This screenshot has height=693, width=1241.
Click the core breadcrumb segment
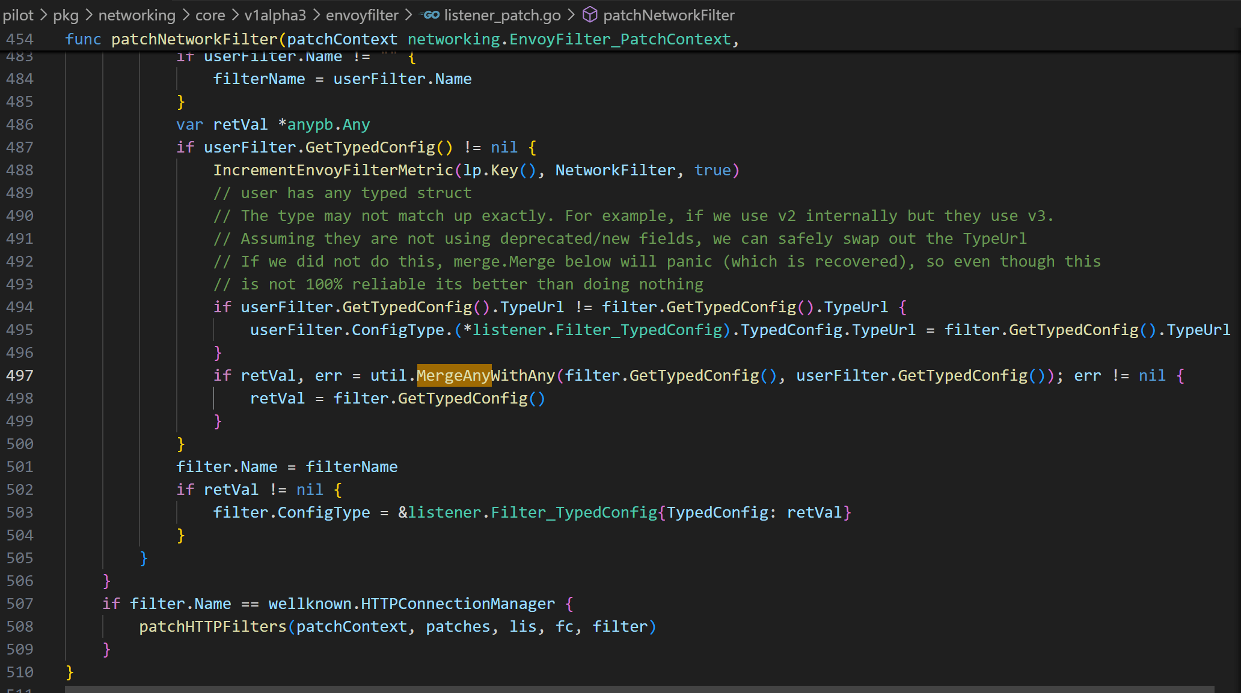coord(210,15)
